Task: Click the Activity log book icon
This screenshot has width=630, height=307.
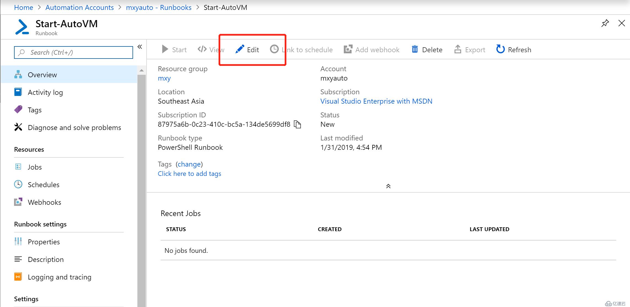Action: click(18, 92)
